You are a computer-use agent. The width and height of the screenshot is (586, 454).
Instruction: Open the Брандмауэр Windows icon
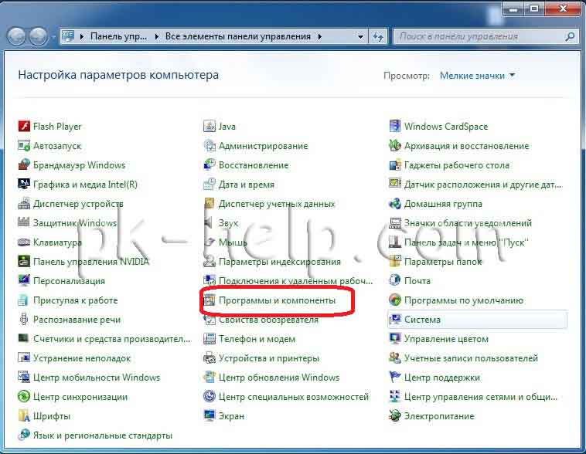tap(24, 164)
